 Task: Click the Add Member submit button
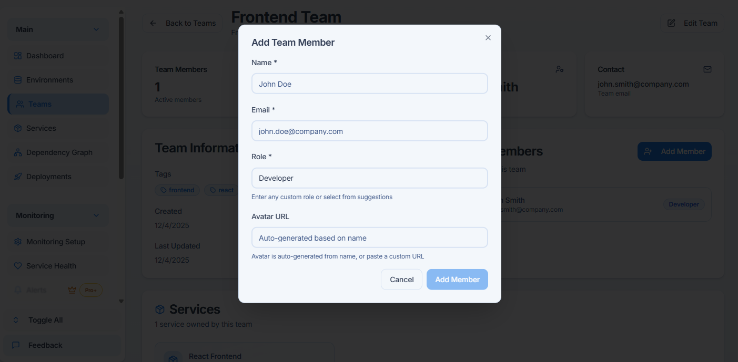[457, 280]
